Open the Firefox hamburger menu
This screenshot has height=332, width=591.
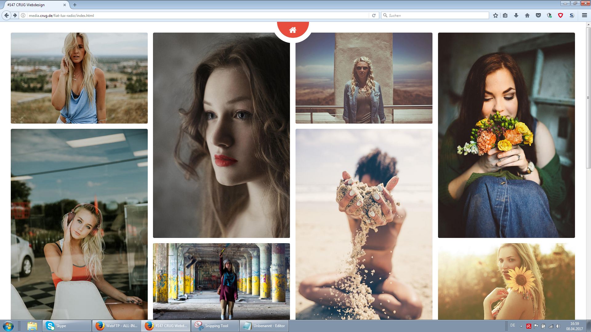[x=584, y=15]
